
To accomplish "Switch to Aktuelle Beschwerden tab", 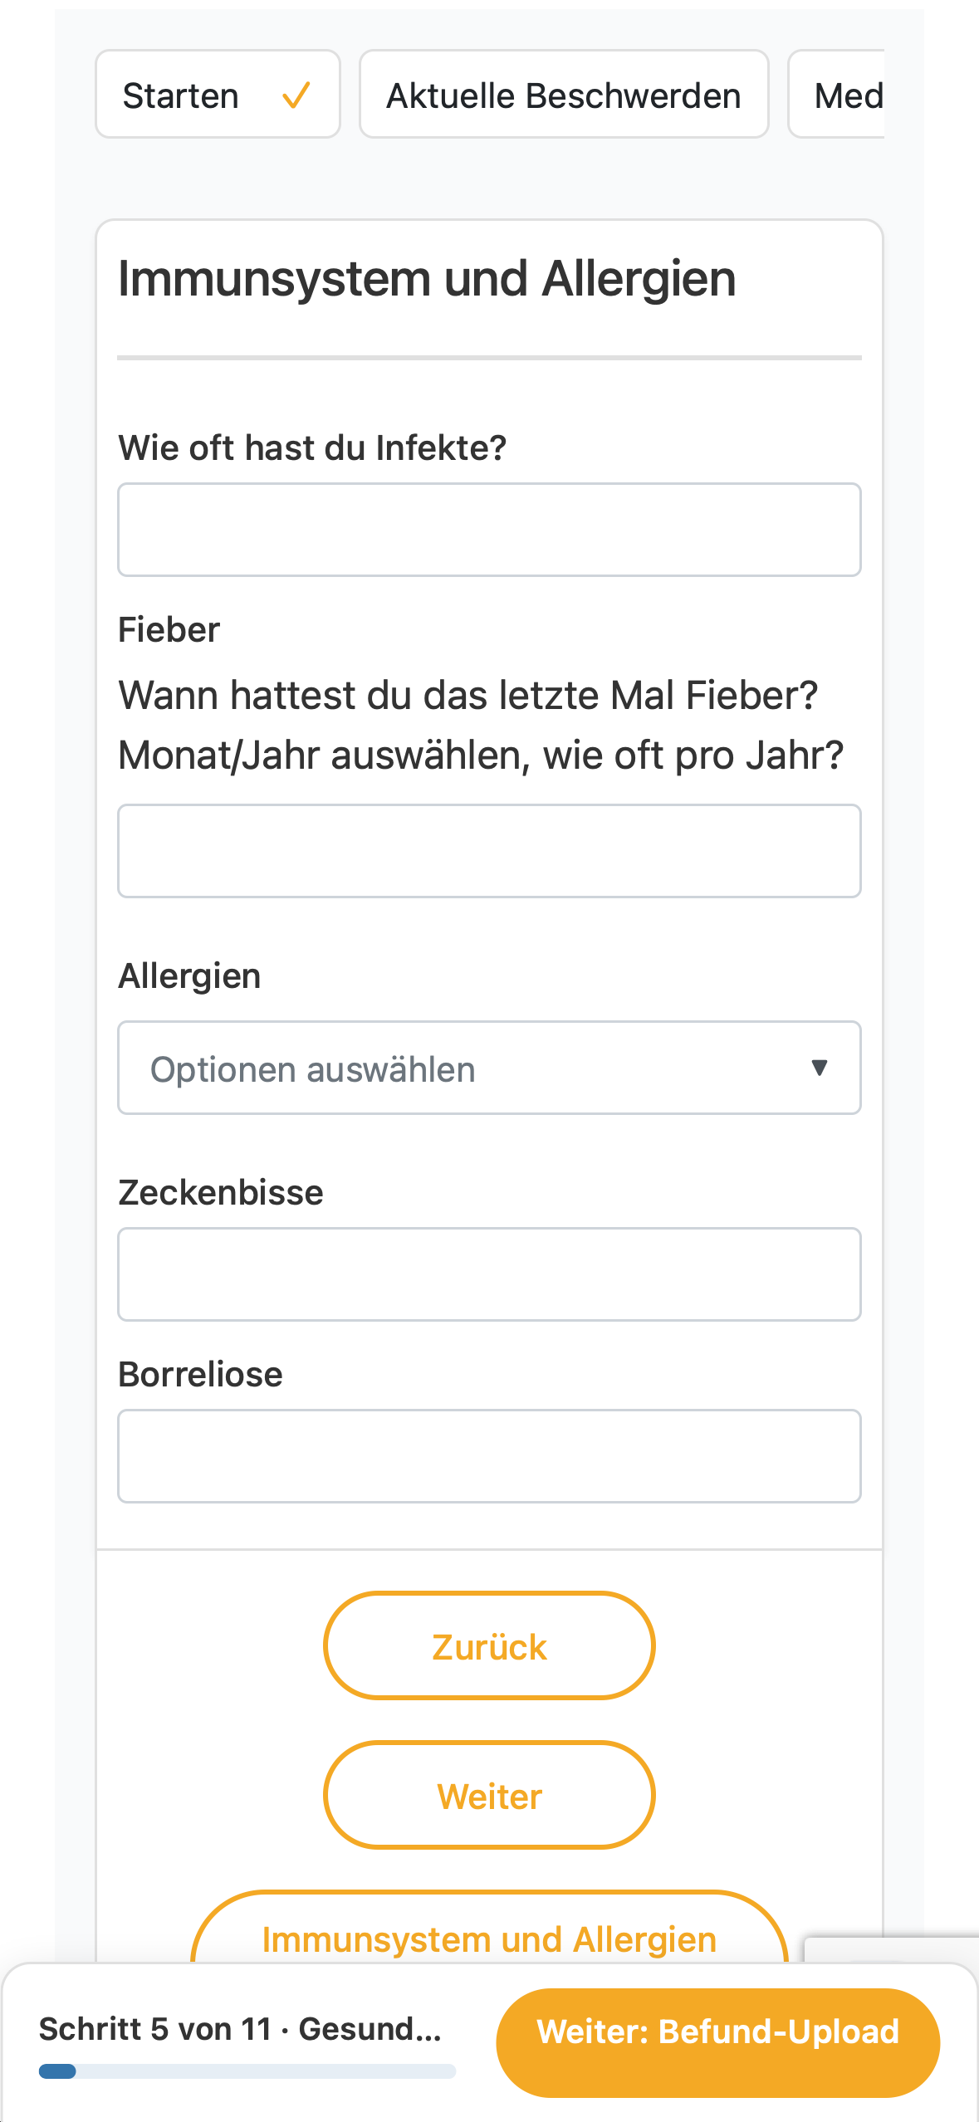I will click(564, 95).
